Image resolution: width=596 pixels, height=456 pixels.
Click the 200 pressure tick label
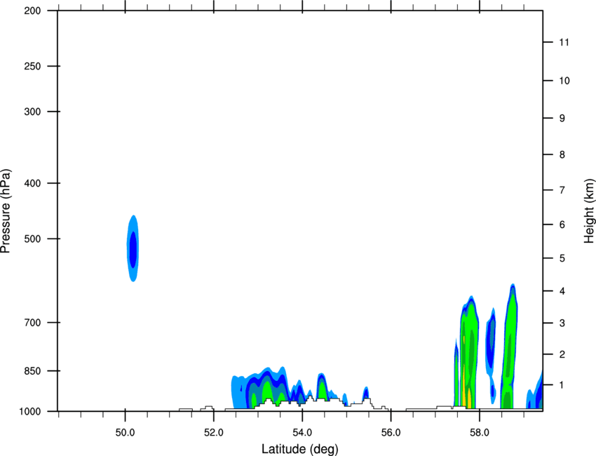click(32, 11)
